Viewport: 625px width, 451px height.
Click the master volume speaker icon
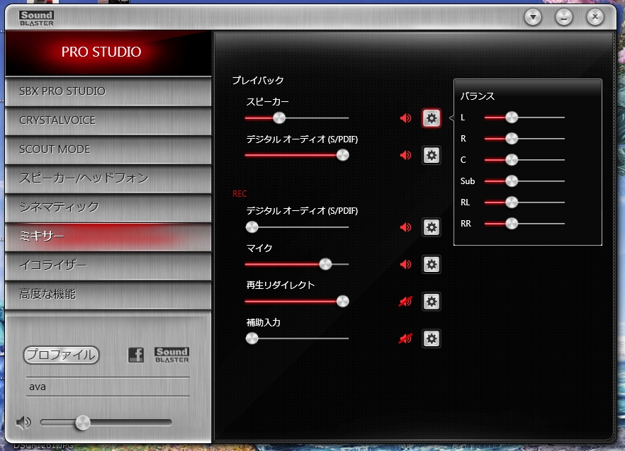coord(23,422)
